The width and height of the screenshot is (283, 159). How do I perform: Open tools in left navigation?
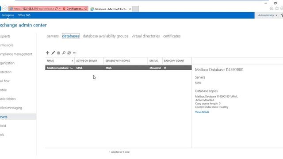(2, 135)
